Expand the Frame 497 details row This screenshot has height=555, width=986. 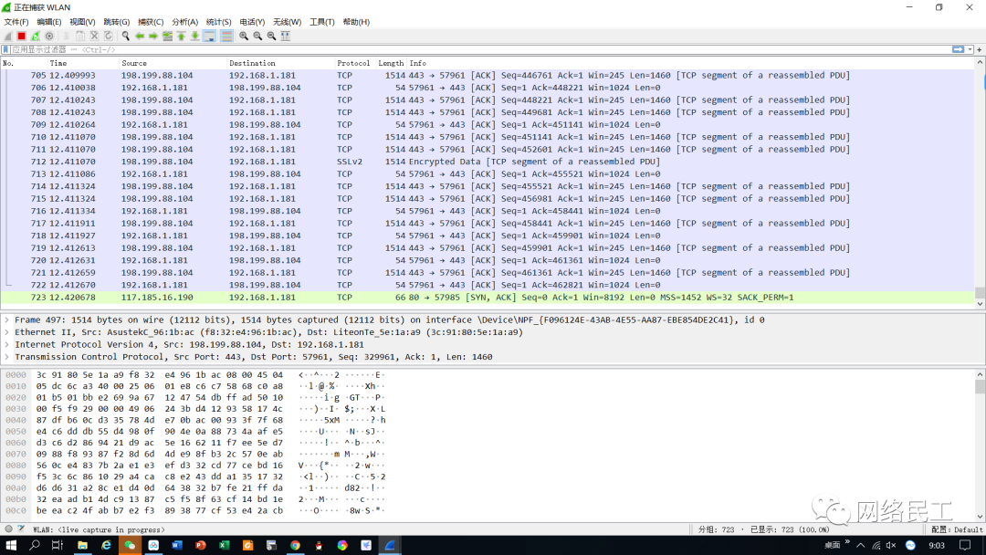(7, 319)
